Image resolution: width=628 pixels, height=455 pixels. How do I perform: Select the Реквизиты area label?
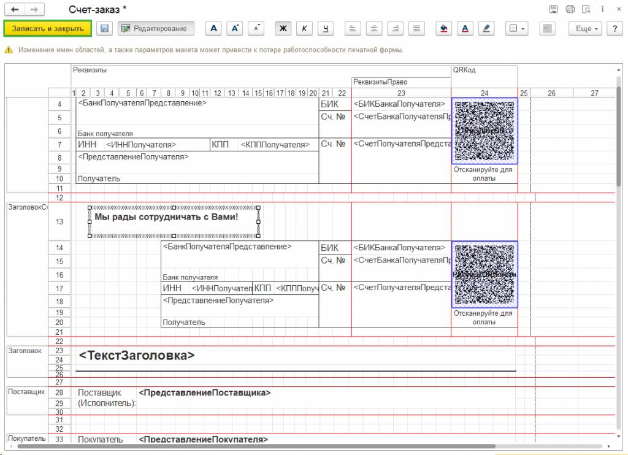(90, 70)
